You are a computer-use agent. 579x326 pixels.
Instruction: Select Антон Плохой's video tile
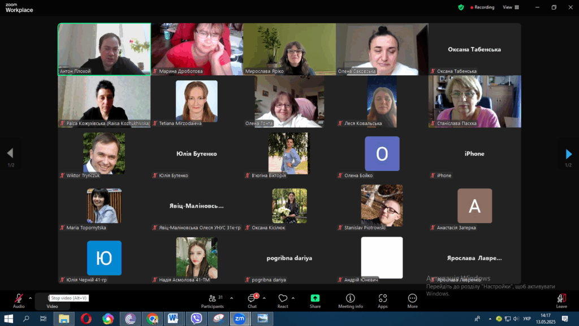[104, 48]
